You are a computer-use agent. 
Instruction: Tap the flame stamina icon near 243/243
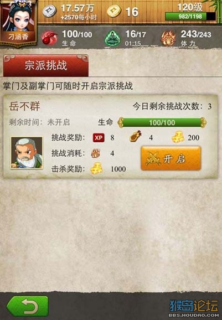pyautogui.click(x=168, y=38)
